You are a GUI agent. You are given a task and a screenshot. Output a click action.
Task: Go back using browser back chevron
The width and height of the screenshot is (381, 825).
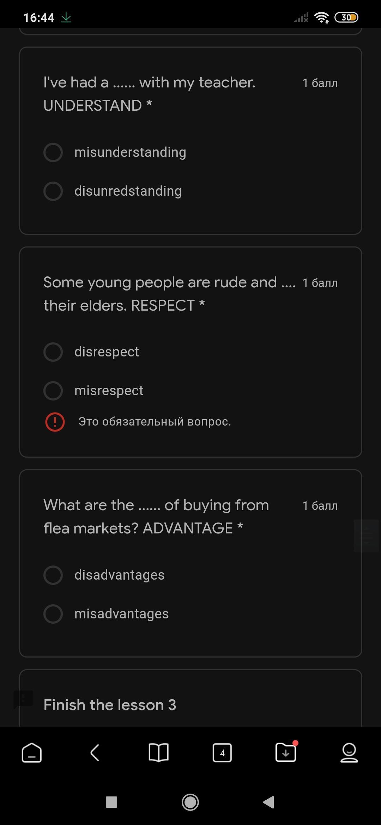coord(95,753)
